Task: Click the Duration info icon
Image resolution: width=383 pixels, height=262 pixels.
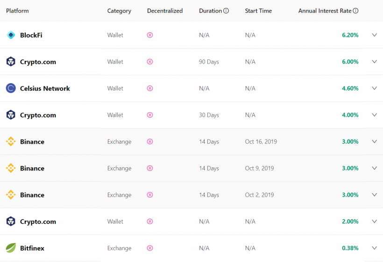Action: [226, 11]
